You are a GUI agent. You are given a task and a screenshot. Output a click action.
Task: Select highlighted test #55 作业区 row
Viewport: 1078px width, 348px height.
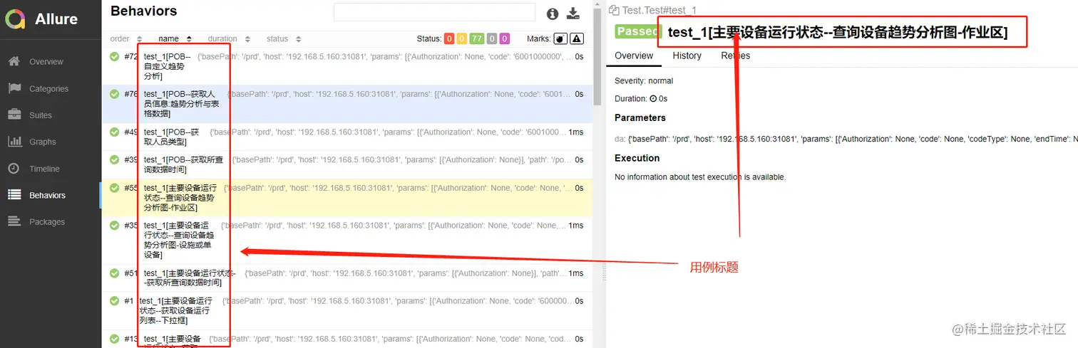pyautogui.click(x=346, y=197)
